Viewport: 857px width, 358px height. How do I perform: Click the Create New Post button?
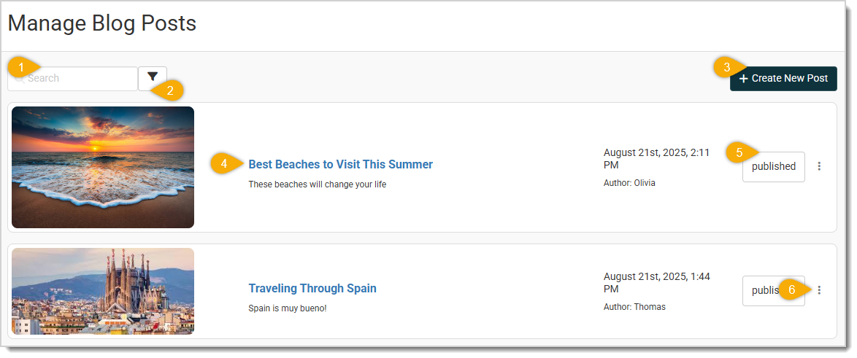click(783, 79)
